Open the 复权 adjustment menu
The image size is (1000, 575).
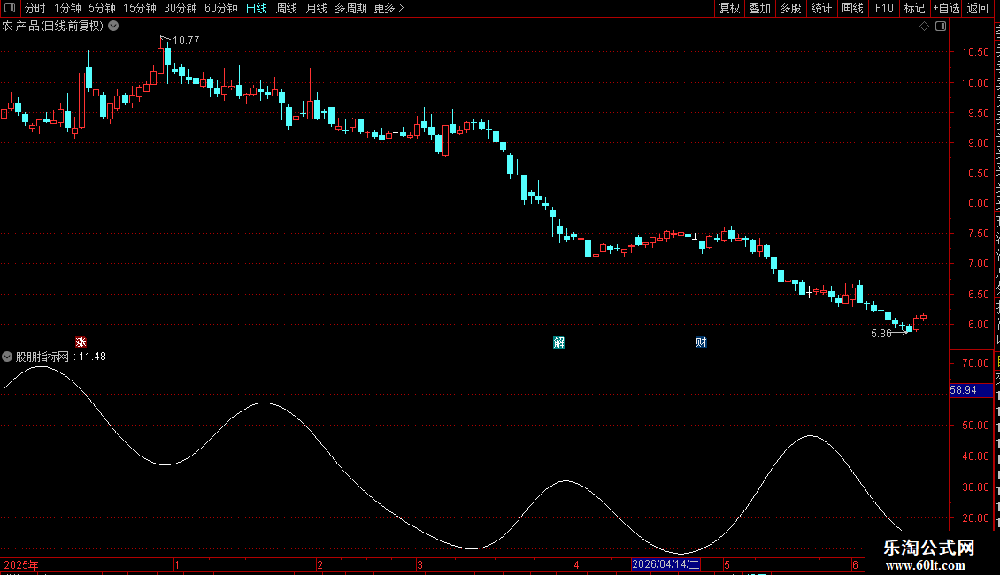(x=729, y=8)
